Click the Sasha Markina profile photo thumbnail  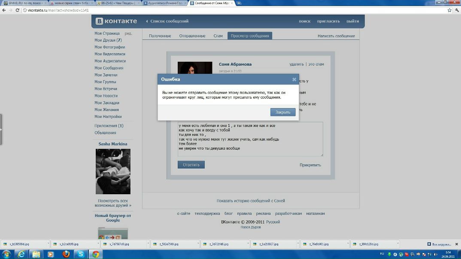click(113, 172)
